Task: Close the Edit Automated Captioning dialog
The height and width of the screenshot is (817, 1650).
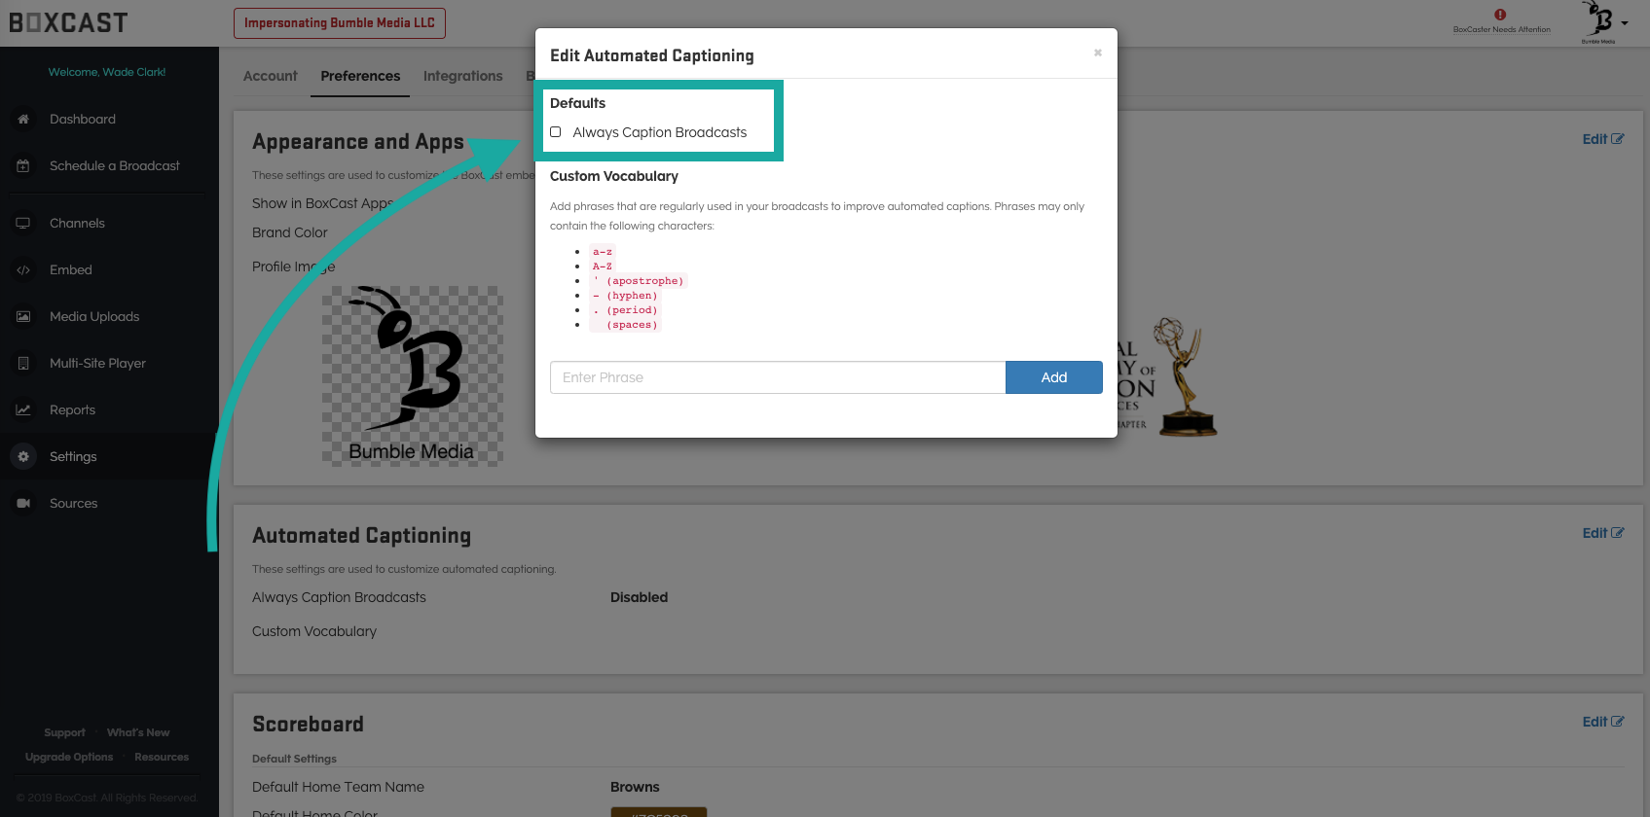Action: point(1097,53)
